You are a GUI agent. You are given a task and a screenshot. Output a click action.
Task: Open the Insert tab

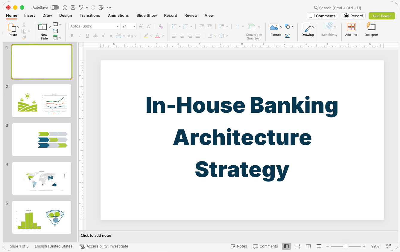click(30, 16)
